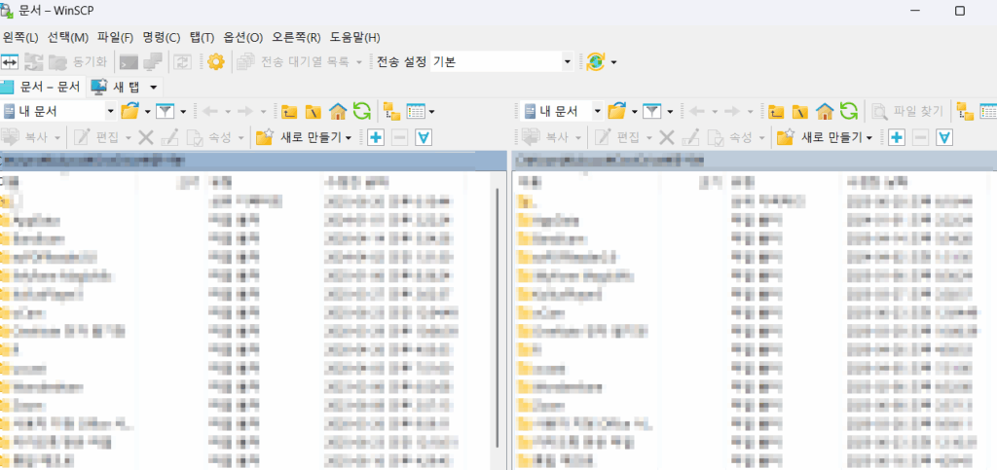Click right panel 파일 찾기 find files button
The image size is (997, 470).
[906, 112]
